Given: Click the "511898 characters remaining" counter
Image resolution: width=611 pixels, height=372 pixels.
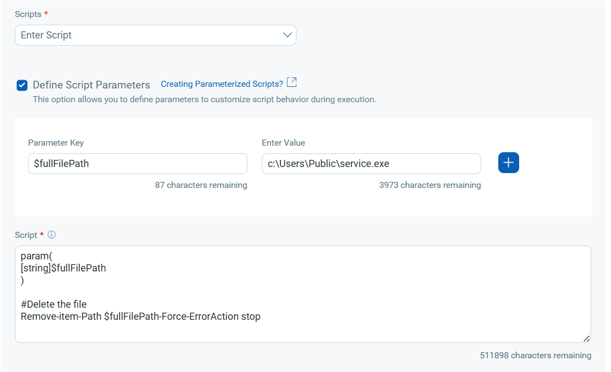Looking at the screenshot, I should click(x=535, y=356).
